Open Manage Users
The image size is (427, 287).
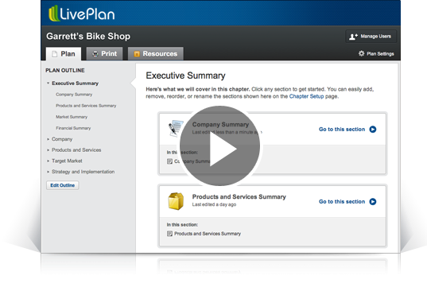coord(371,37)
